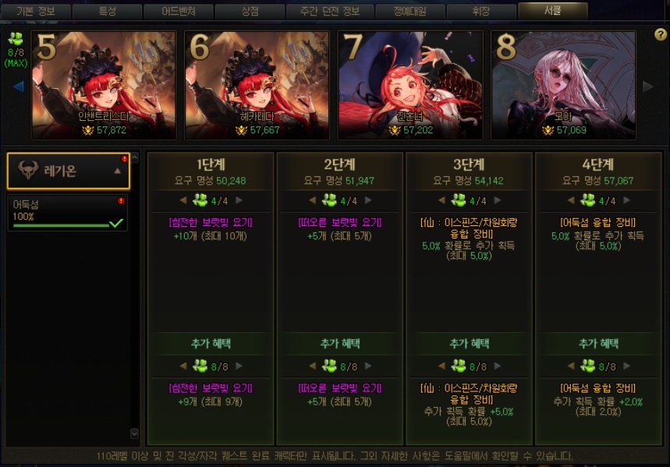Go to the 상점 tab
The image size is (670, 467).
tap(250, 11)
